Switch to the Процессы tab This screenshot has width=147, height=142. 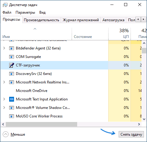click(11, 19)
